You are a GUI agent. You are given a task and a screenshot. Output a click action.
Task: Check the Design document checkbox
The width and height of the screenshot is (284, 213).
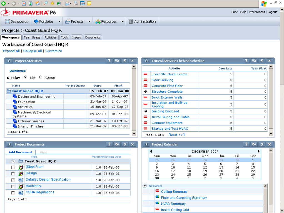13,174
